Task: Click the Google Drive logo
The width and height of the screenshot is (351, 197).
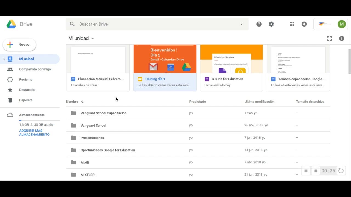Action: coord(11,24)
